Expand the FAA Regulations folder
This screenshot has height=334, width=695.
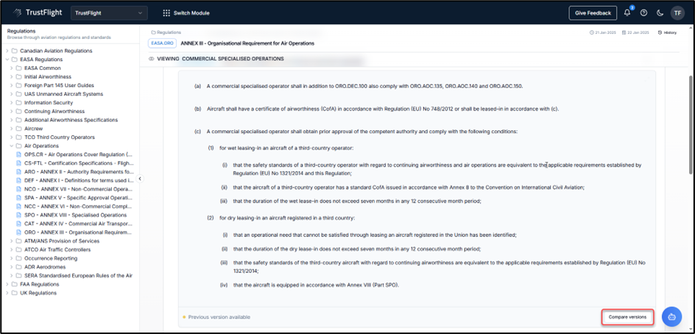pos(7,284)
